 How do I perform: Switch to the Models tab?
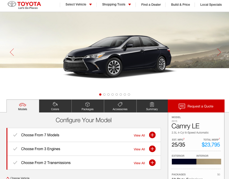[23, 106]
